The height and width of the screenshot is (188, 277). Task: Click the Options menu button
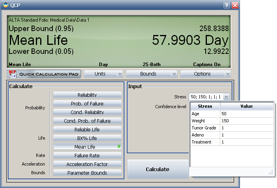coord(203,74)
